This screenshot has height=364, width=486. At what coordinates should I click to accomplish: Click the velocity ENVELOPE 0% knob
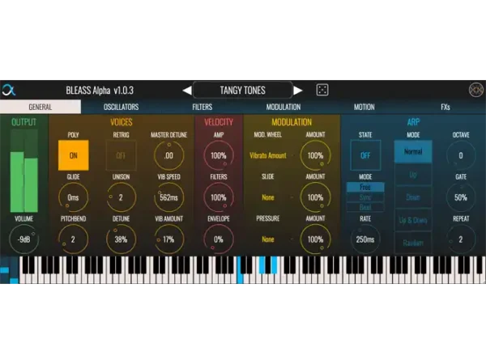click(x=219, y=239)
